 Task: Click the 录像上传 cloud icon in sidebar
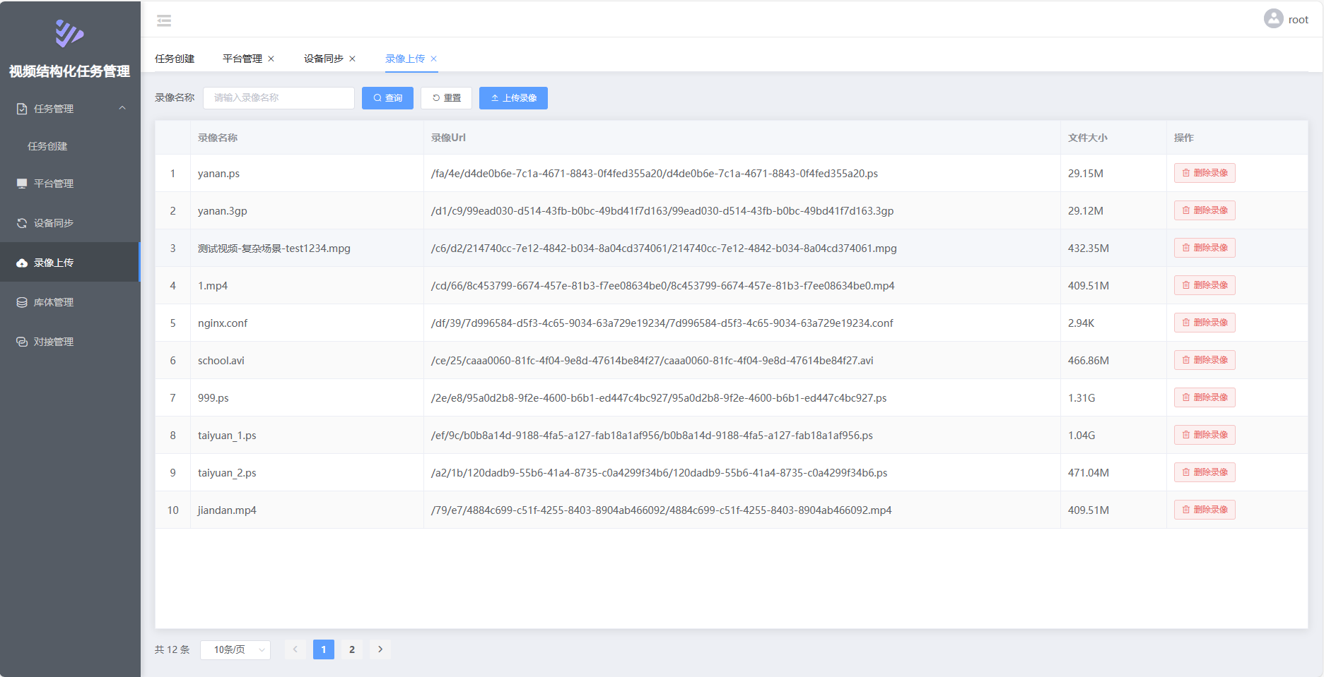pyautogui.click(x=22, y=263)
